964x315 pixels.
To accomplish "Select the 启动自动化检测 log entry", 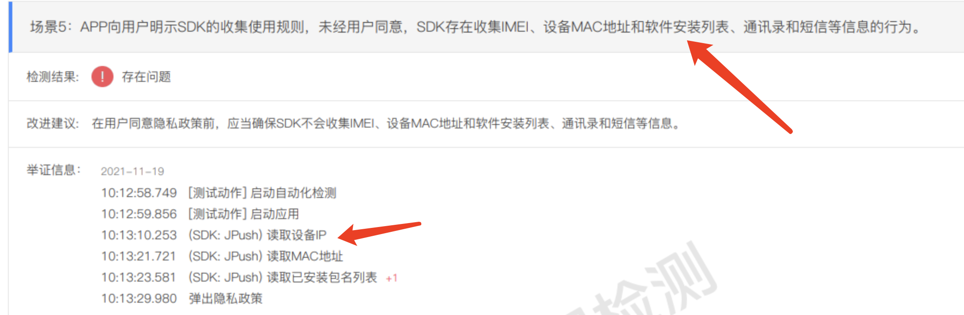I will [219, 193].
